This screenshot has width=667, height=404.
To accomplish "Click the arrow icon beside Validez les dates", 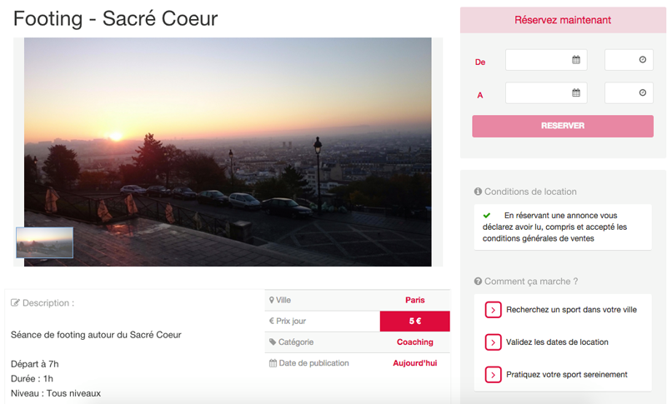I will 493,342.
